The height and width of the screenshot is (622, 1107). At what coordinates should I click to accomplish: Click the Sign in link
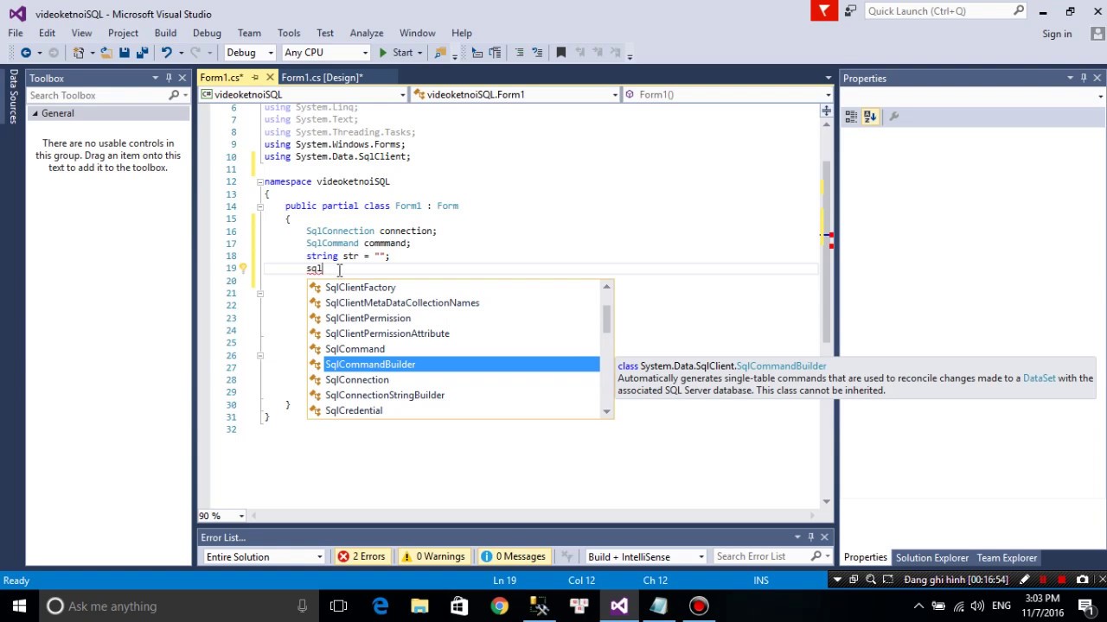pos(1057,34)
